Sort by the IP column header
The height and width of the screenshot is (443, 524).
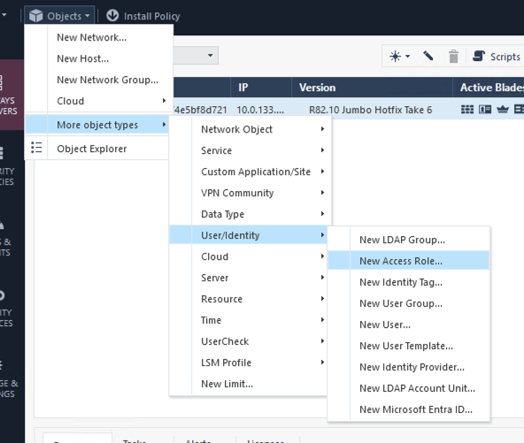[261, 88]
